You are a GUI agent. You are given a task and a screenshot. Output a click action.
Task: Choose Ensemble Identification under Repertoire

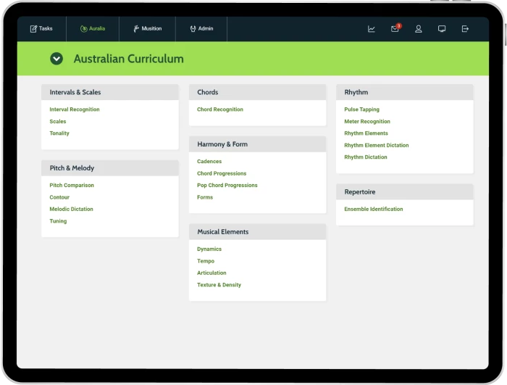coord(374,209)
